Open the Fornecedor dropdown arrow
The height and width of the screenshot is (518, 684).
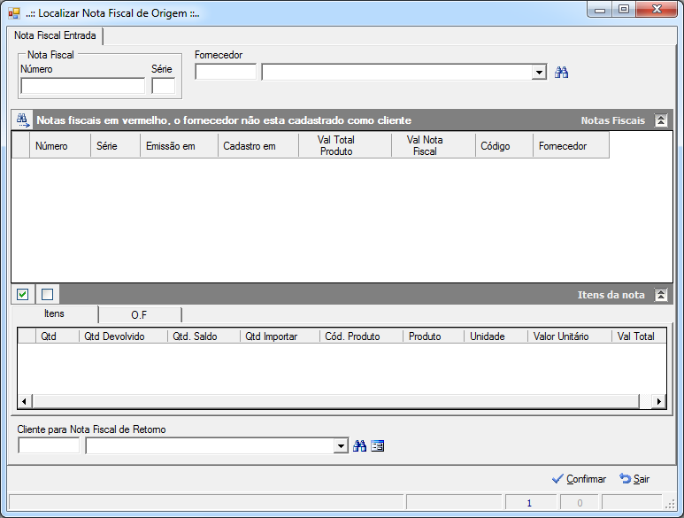coord(539,73)
